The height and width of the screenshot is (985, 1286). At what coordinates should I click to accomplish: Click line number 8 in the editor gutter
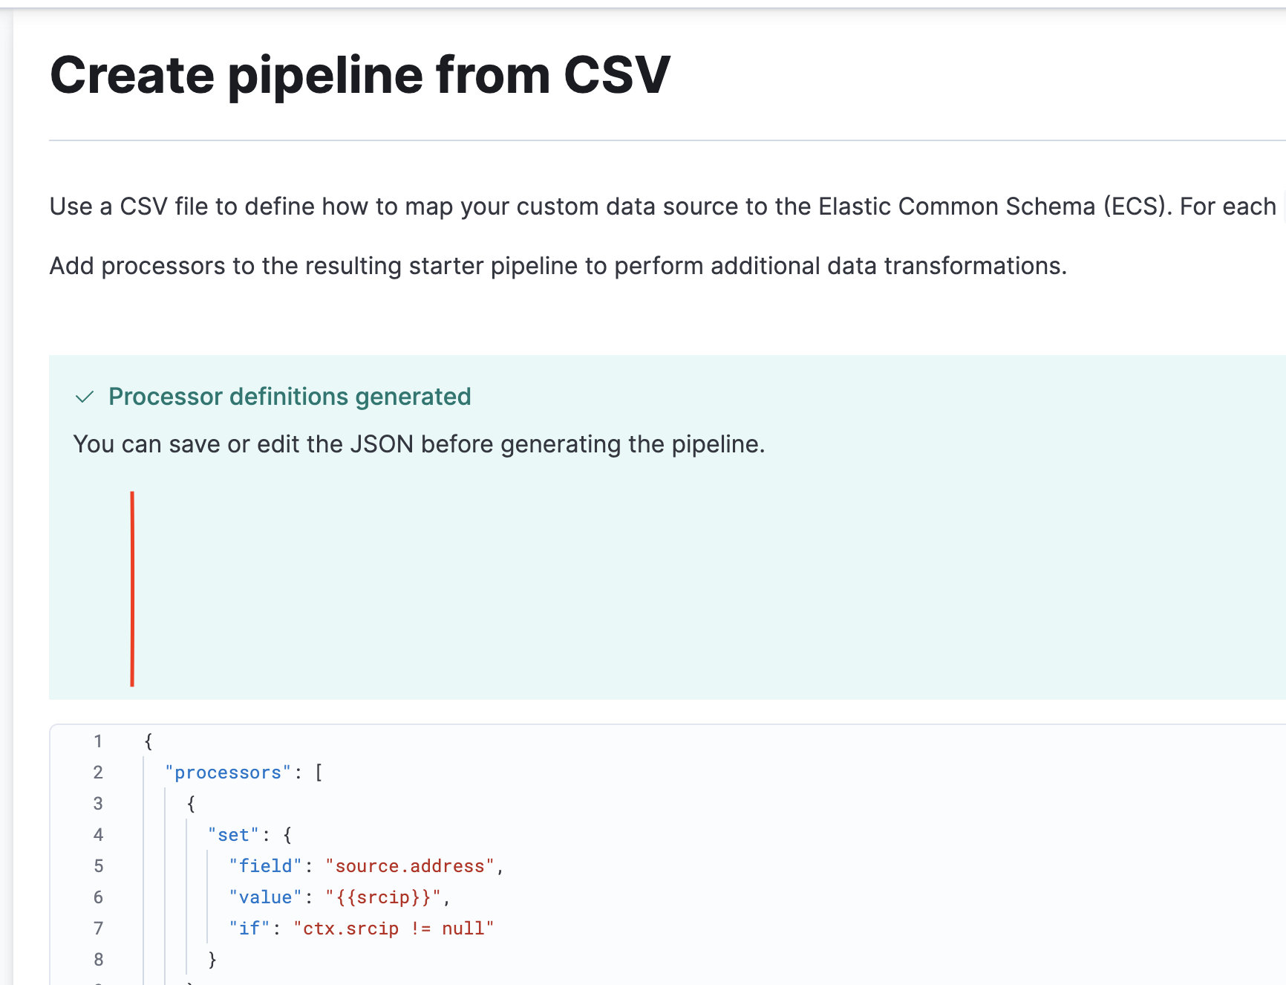tap(98, 960)
